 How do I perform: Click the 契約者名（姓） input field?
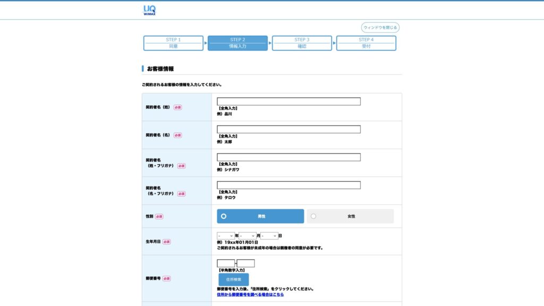(x=288, y=100)
